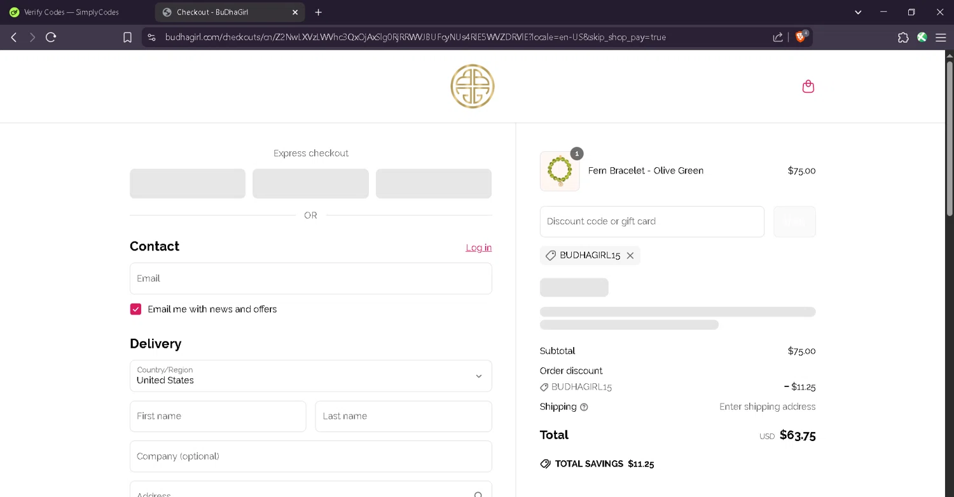Click the address bar URL
The height and width of the screenshot is (497, 954).
point(415,37)
